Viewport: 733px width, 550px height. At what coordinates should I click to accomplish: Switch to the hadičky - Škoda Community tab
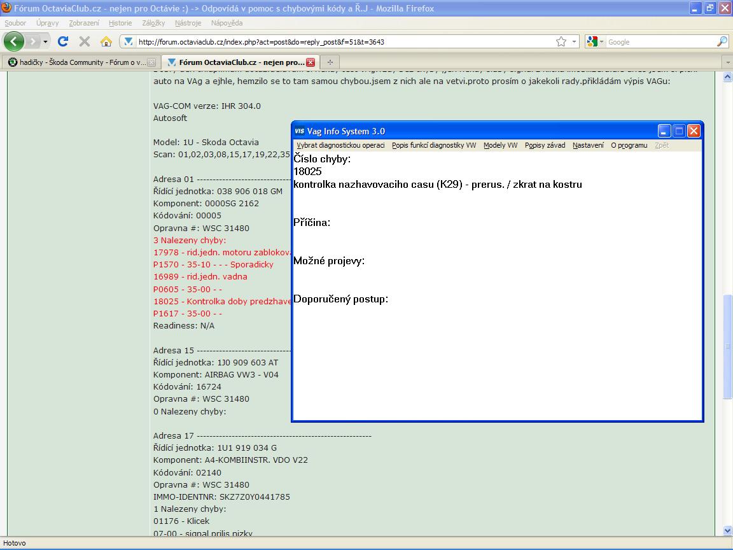click(76, 62)
